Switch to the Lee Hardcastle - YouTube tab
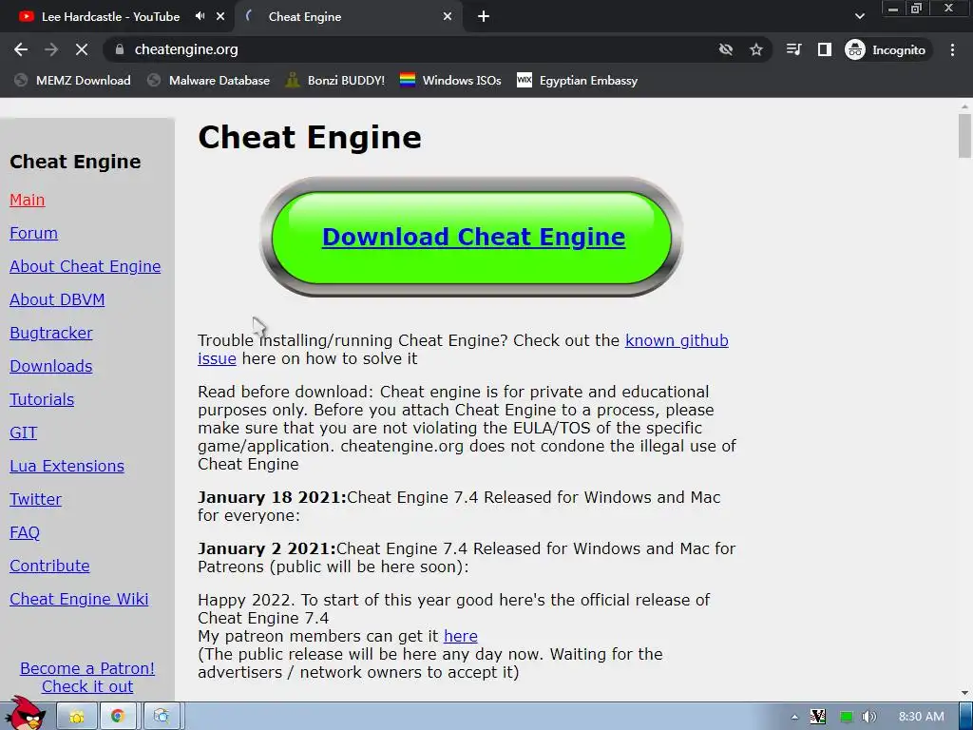 (110, 17)
